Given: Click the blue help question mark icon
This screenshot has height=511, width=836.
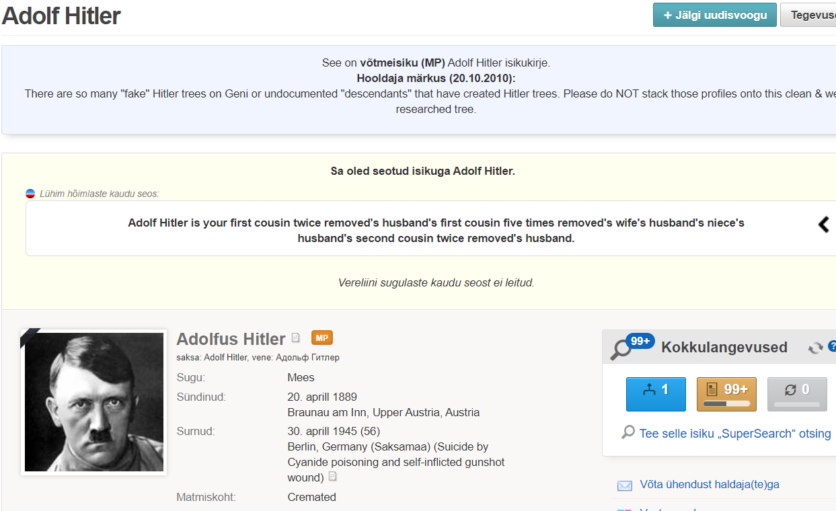Looking at the screenshot, I should [832, 347].
